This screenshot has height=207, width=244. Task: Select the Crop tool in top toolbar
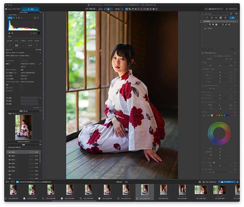click(129, 9)
